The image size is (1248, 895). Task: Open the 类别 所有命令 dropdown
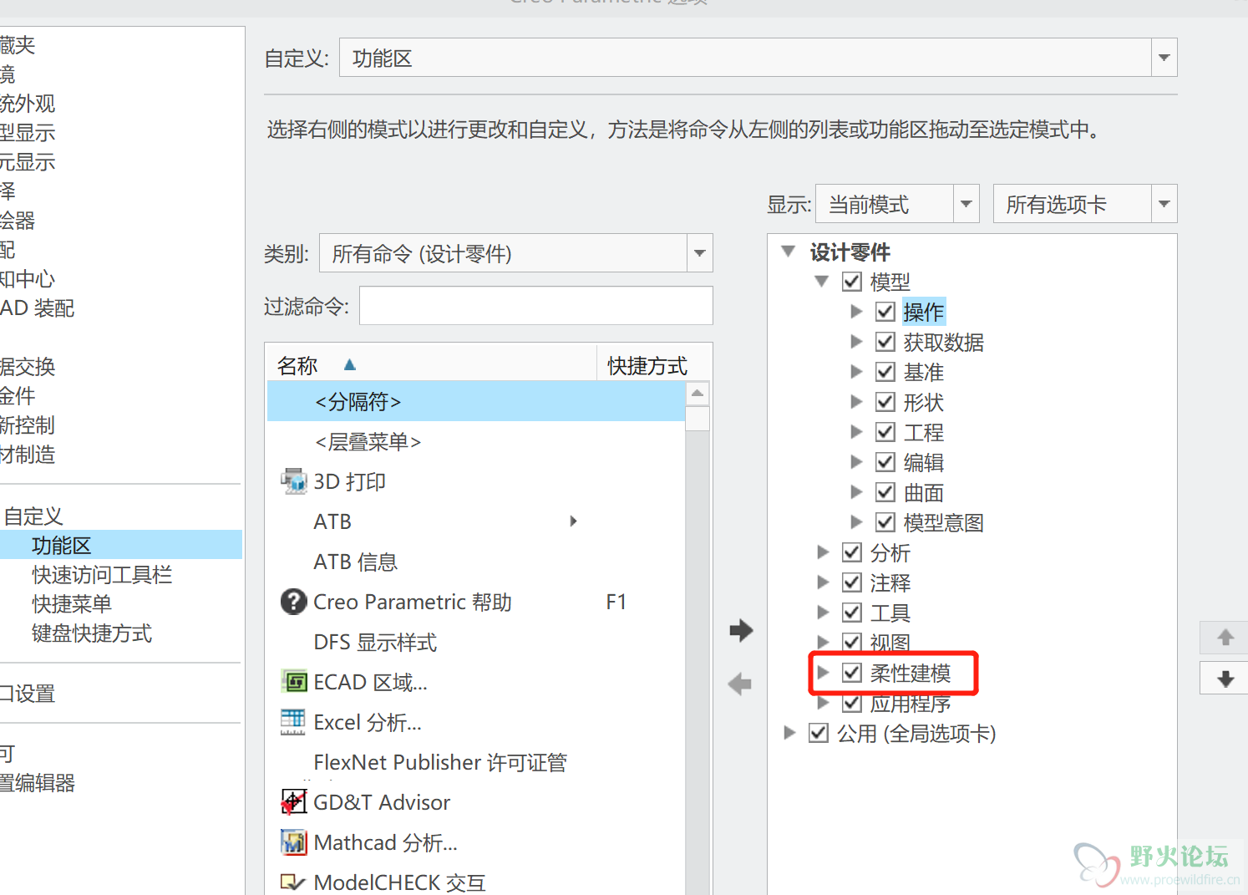coord(699,253)
